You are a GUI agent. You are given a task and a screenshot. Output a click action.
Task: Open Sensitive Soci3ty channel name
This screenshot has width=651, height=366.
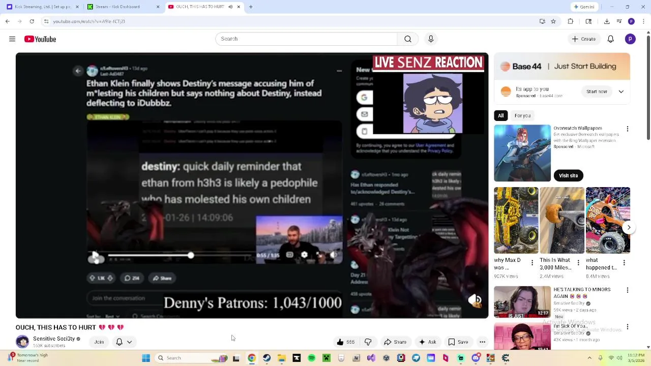tap(54, 339)
